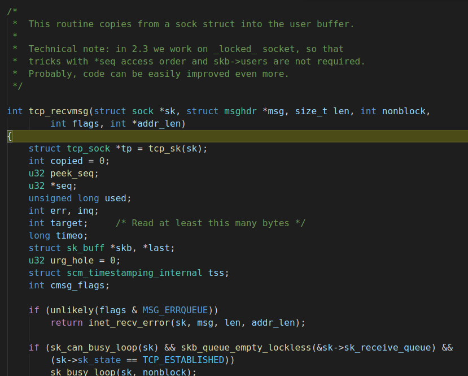The image size is (468, 376).
Task: Click the "Read at least this many bytes" comment
Action: pos(211,223)
